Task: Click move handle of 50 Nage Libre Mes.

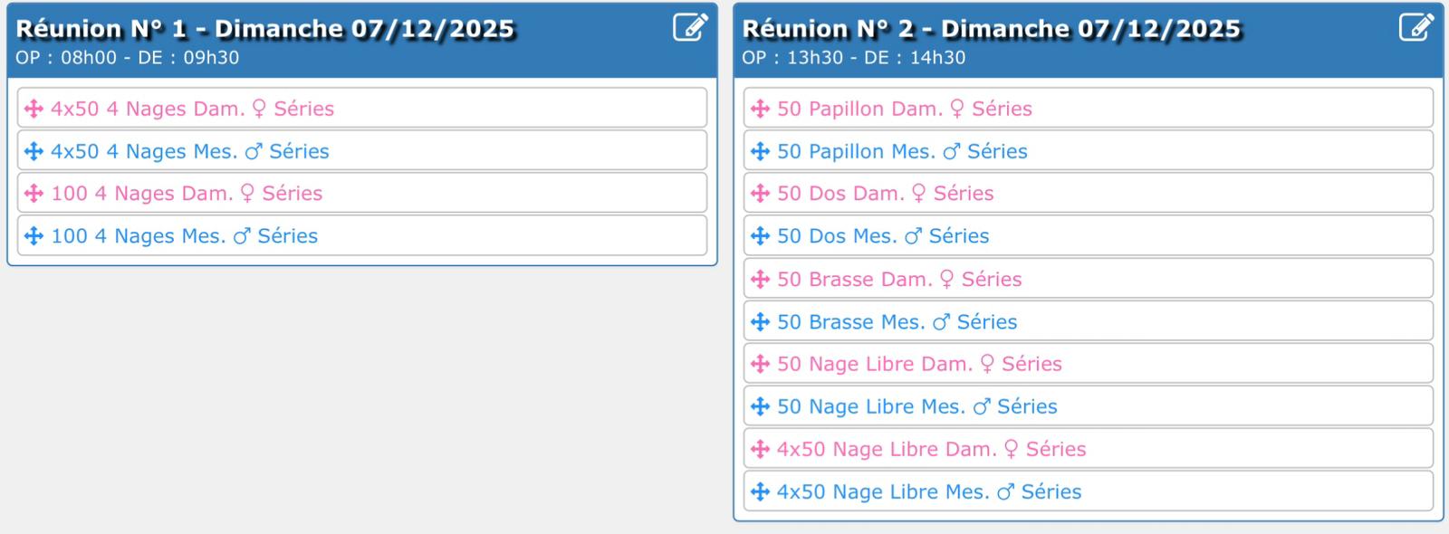Action: point(761,407)
